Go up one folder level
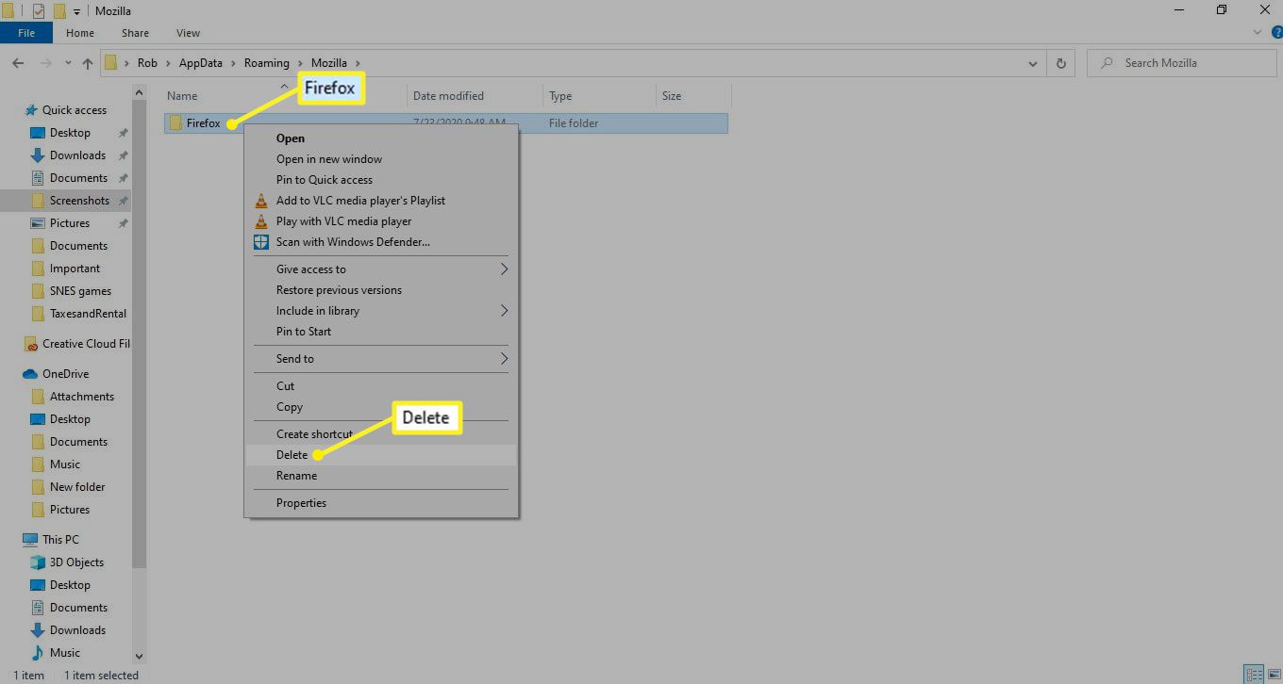The image size is (1283, 684). click(x=87, y=63)
